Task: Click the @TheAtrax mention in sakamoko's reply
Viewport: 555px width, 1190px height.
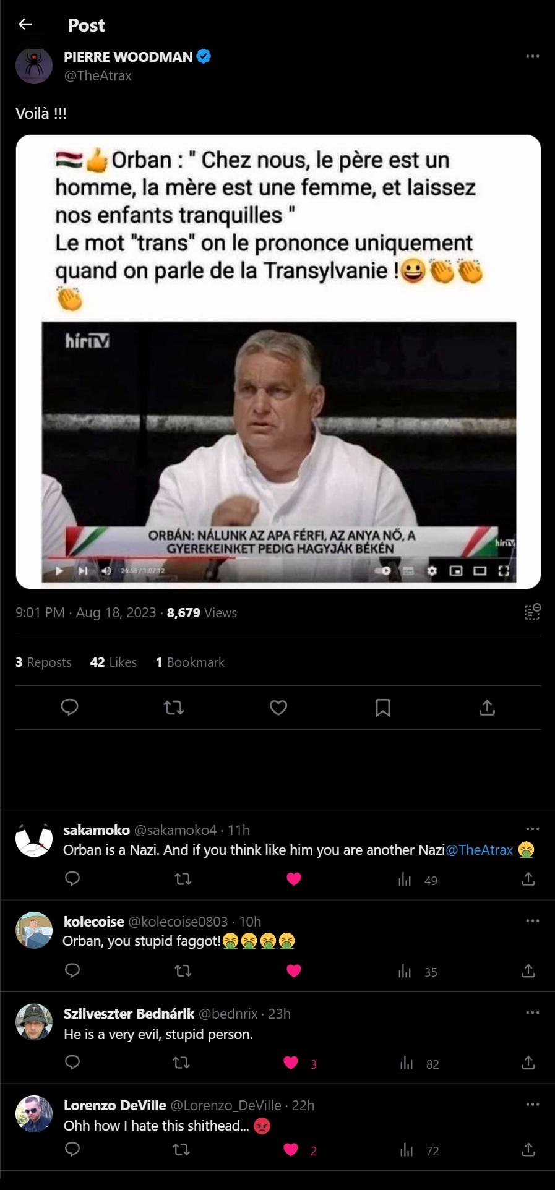Action: pyautogui.click(x=480, y=850)
